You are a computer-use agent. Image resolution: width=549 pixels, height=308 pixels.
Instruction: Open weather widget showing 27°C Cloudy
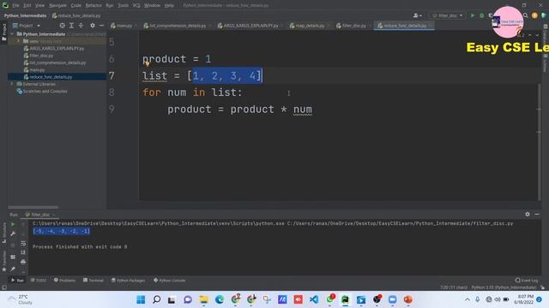(x=21, y=299)
